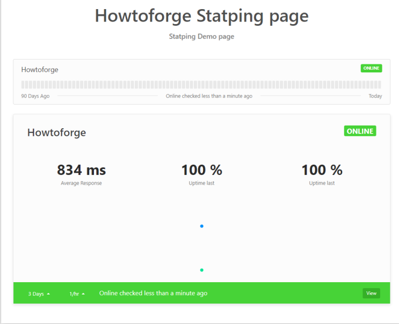Click the 90-day uptime timeline bar
399x324 pixels.
coord(201,84)
